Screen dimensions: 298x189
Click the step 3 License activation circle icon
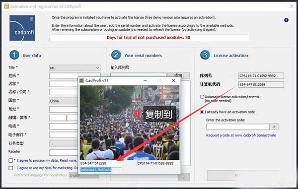205,55
